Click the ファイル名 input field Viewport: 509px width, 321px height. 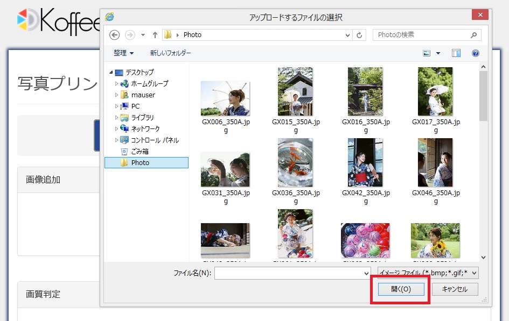coord(289,273)
